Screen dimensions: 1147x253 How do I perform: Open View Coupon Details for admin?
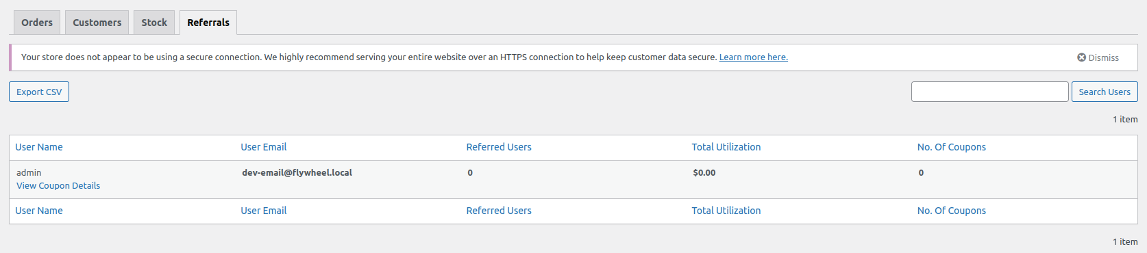[58, 186]
